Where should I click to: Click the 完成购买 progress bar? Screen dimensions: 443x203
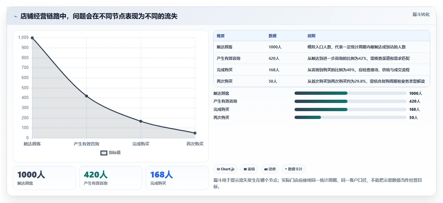pos(350,110)
